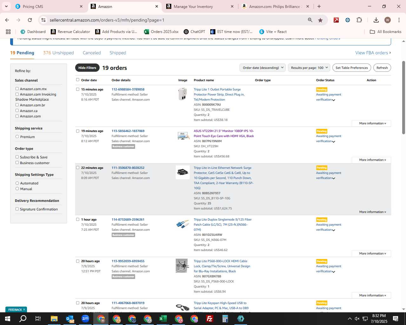Open browser zoom magnifier icon

point(310,20)
